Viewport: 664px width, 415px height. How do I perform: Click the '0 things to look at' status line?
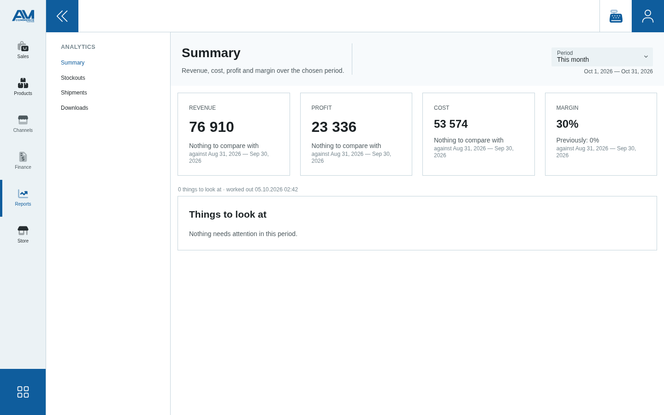(238, 190)
